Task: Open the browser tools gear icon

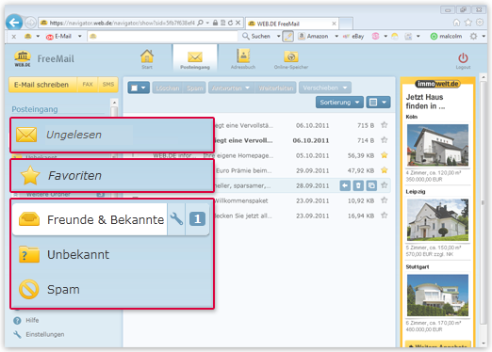Action: pos(480,23)
